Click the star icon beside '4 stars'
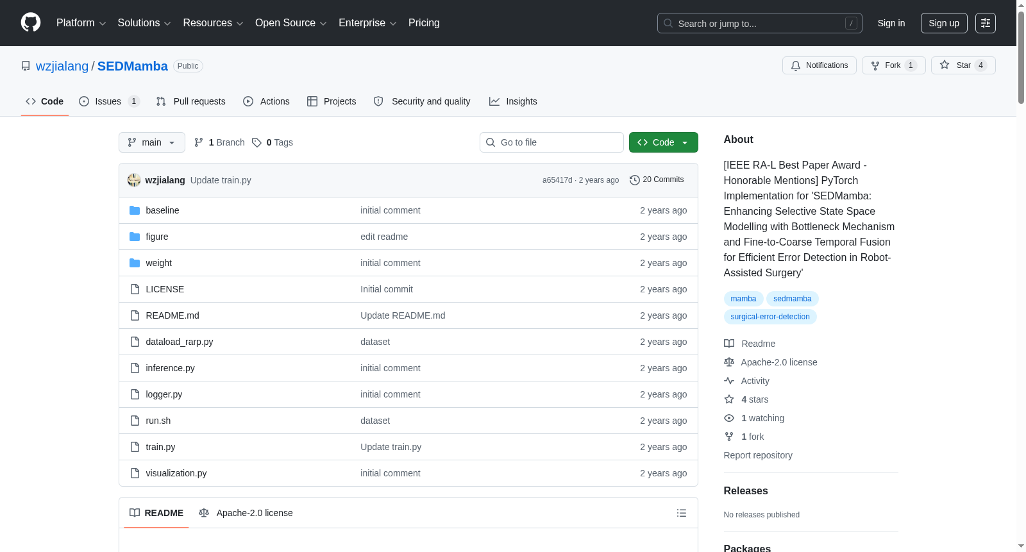This screenshot has width=1026, height=552. pyautogui.click(x=729, y=399)
